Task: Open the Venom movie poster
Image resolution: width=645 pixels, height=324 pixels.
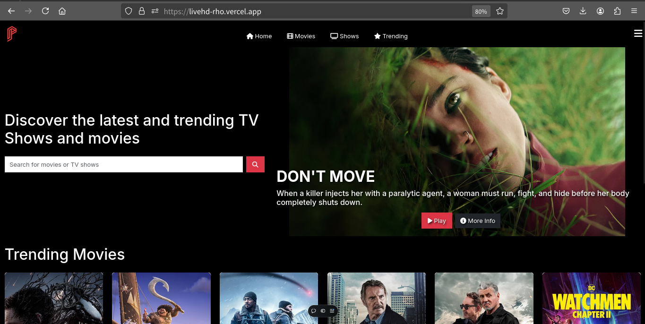Action: pyautogui.click(x=54, y=298)
